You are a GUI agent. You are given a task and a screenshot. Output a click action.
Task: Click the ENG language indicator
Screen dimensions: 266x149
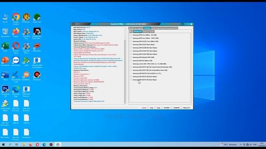[255, 144]
